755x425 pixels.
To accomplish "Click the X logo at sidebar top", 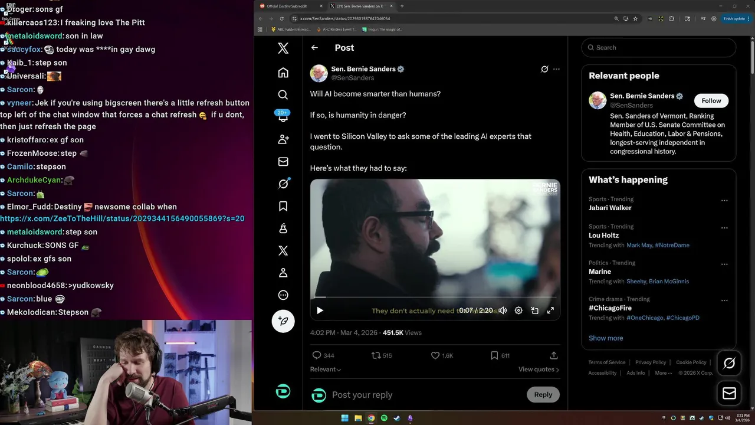I will click(283, 48).
